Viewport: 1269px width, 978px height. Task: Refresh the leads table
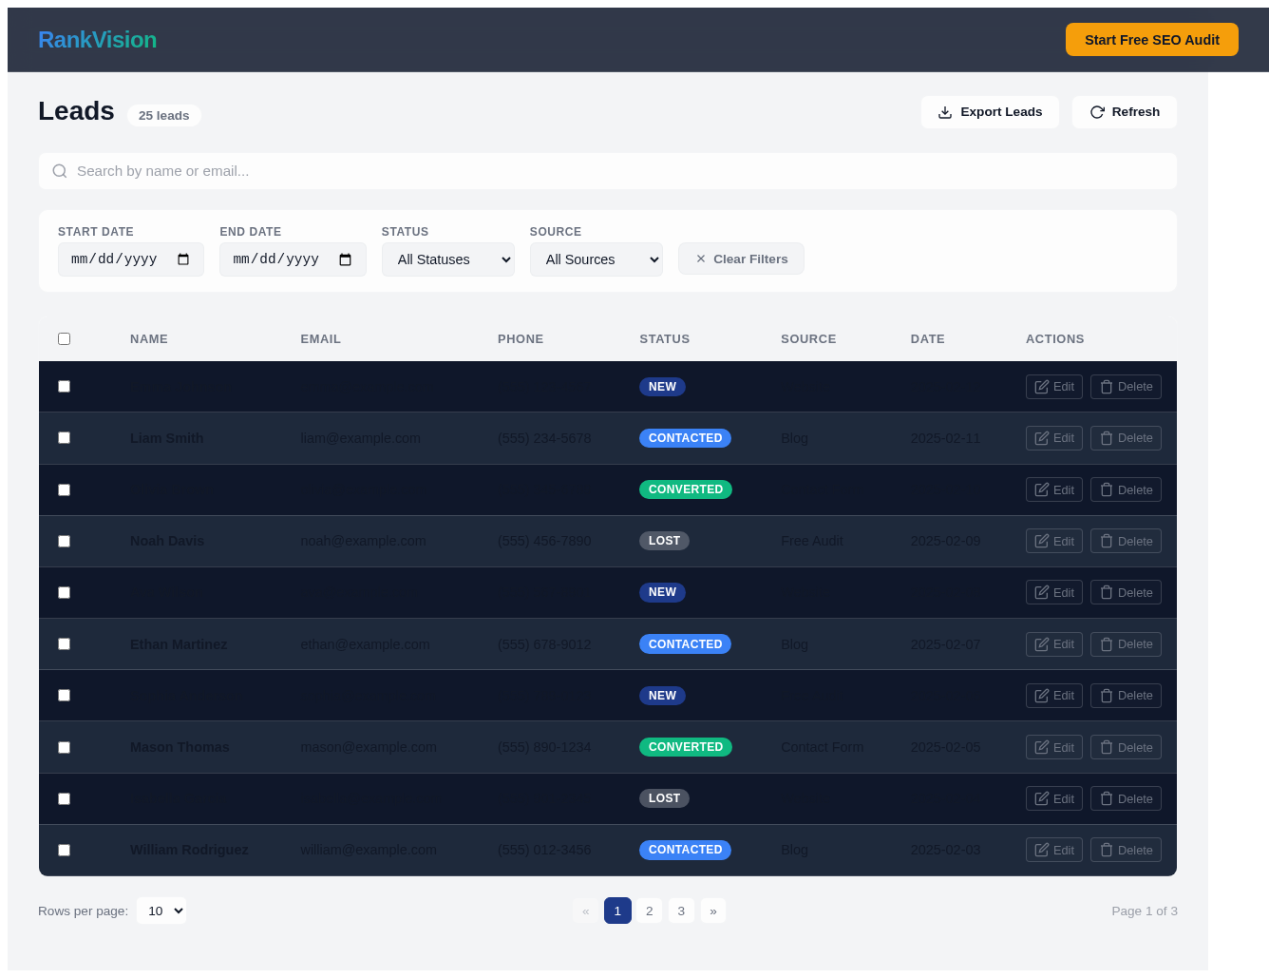point(1125,112)
